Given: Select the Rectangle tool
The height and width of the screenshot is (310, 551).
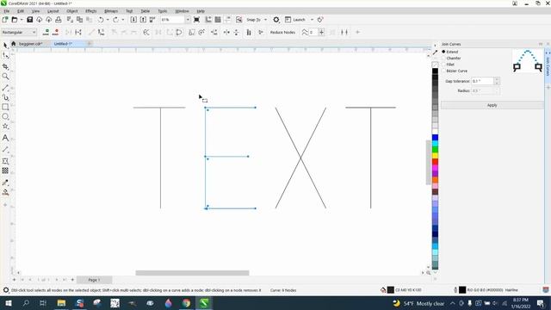Looking at the screenshot, I should pos(5,107).
